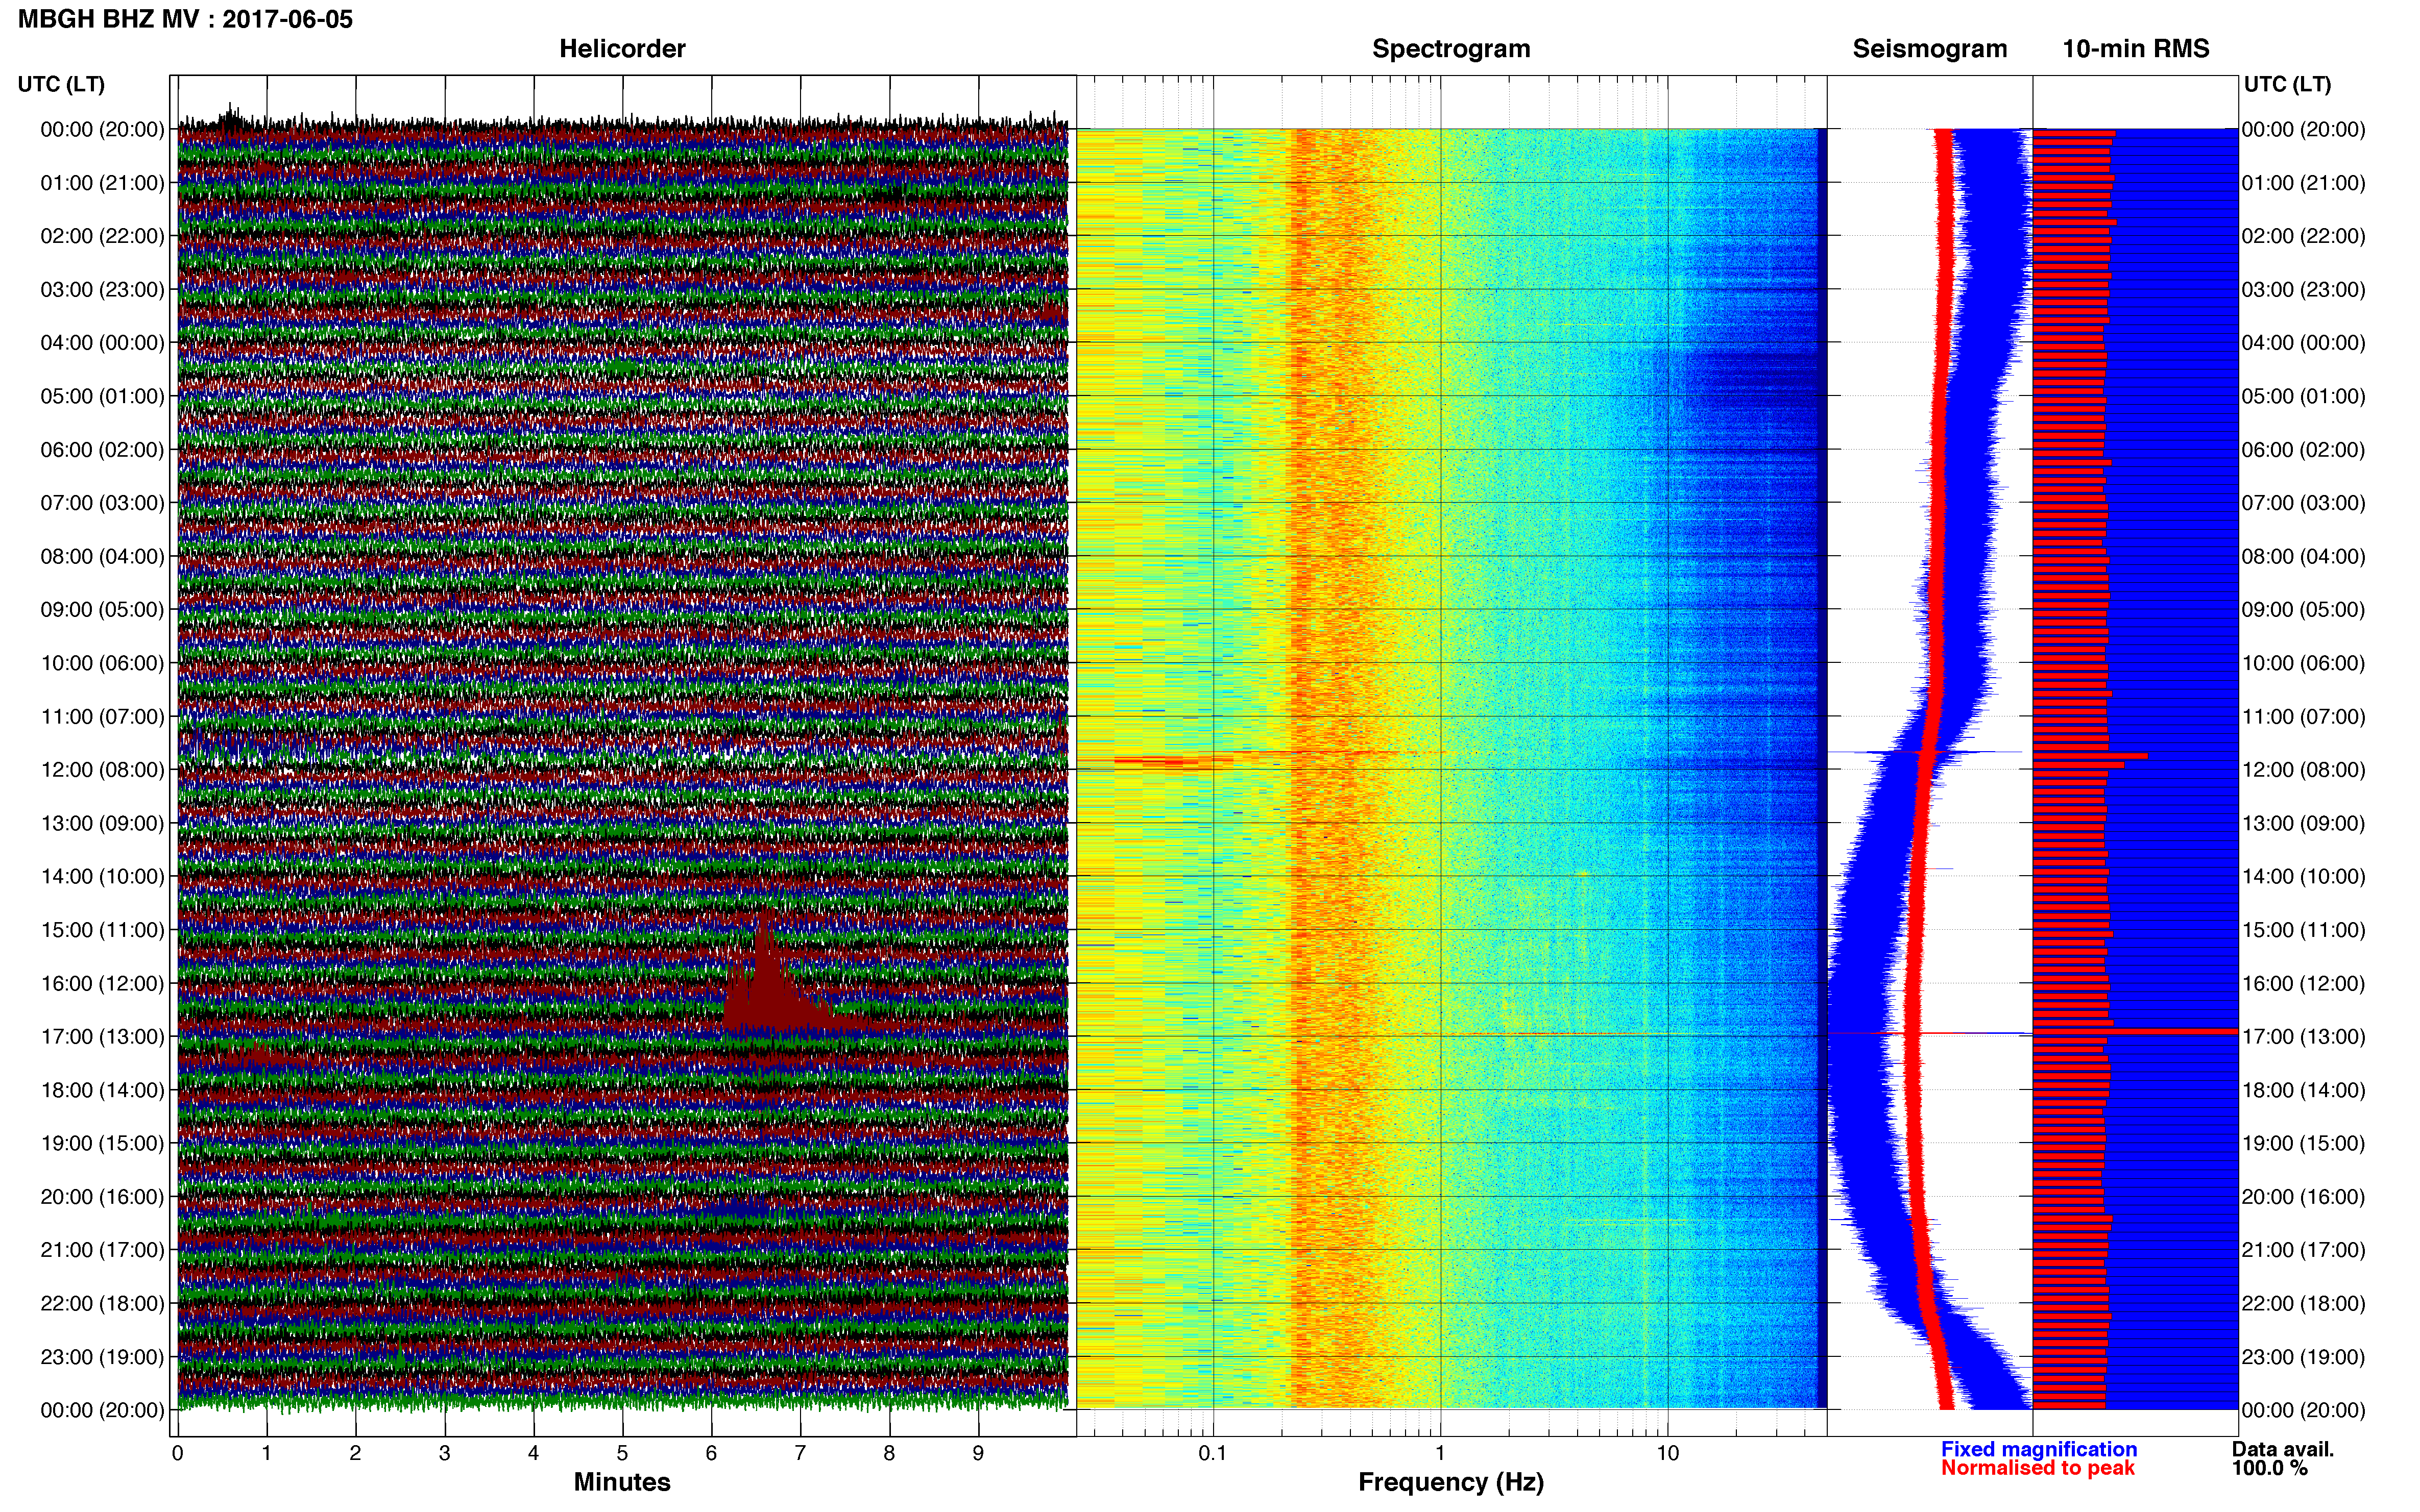Click "03:00 (23:00)" on the Helicorder time axis
This screenshot has height=1512, width=2420.
pyautogui.click(x=102, y=290)
